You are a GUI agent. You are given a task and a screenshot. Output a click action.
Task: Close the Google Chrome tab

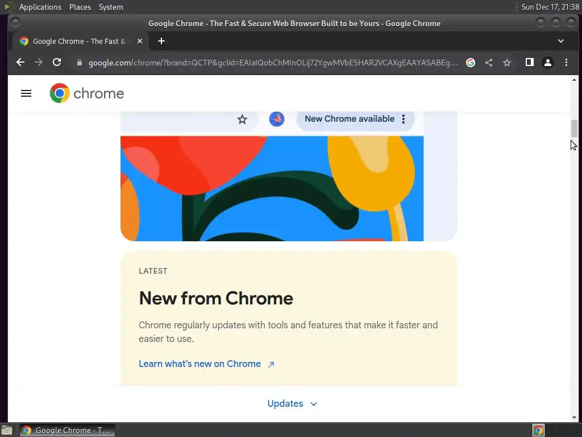tap(140, 41)
